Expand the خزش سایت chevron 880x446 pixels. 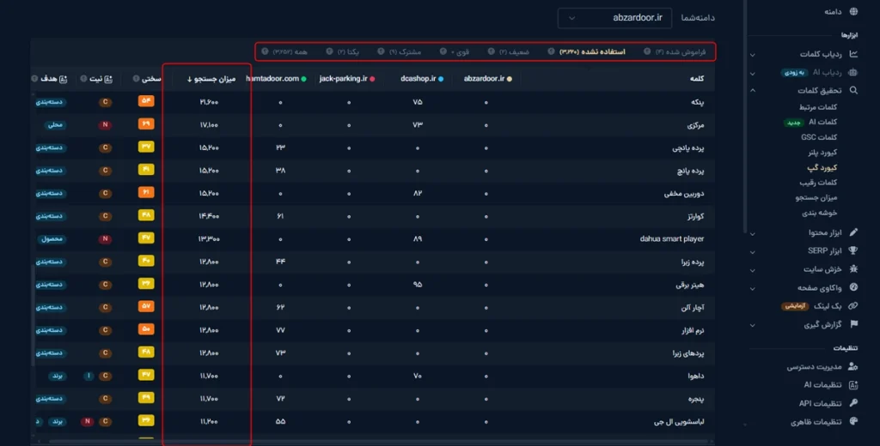[753, 270]
